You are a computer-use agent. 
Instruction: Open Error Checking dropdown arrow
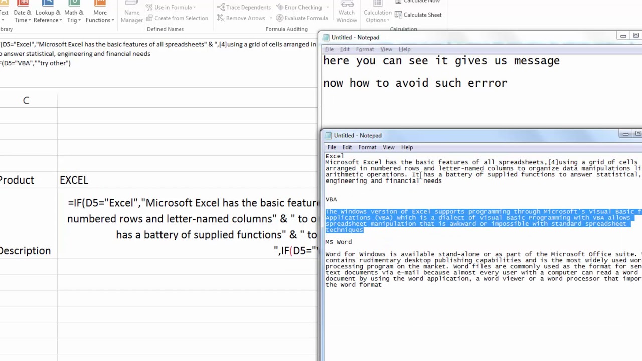click(328, 7)
